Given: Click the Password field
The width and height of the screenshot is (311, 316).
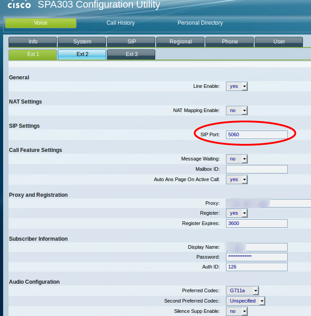Looking at the screenshot, I should 256,257.
